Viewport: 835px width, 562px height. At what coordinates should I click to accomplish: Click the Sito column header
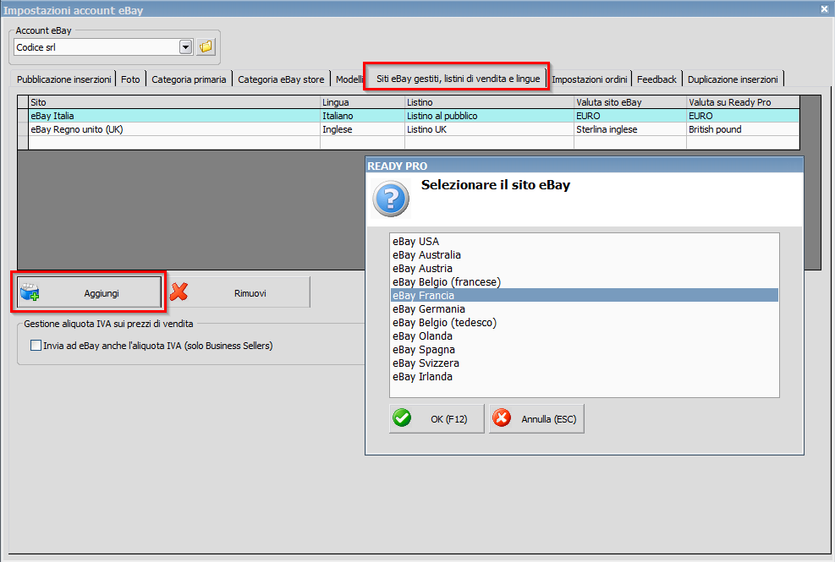pos(174,102)
